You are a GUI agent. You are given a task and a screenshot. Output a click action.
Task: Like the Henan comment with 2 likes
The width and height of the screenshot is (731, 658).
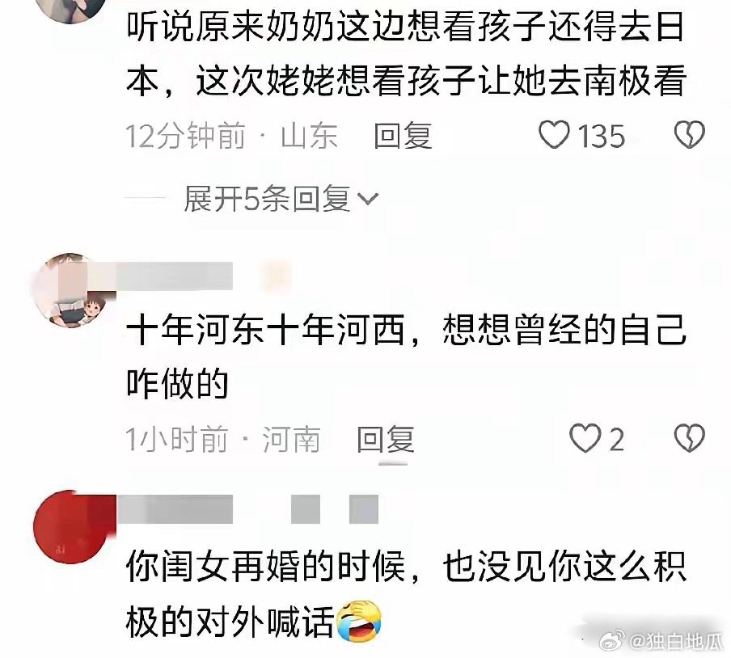click(x=585, y=438)
